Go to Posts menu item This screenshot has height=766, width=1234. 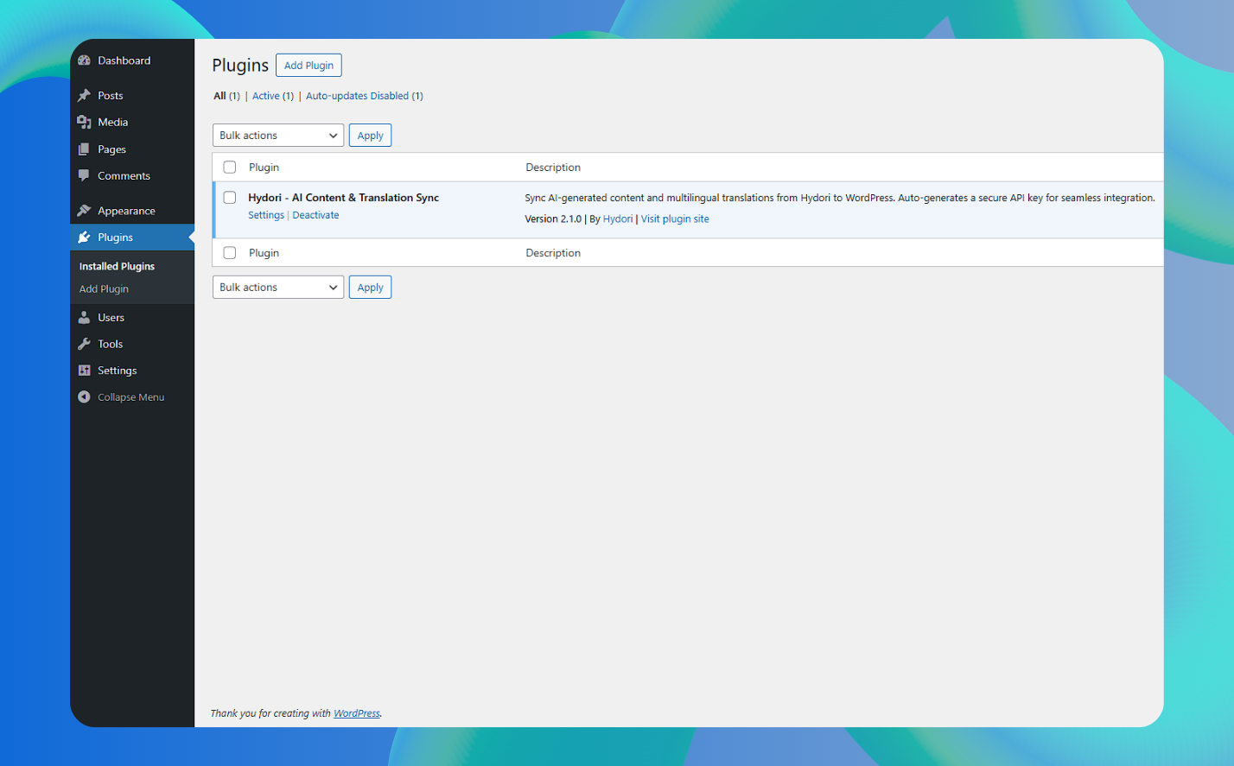pos(132,96)
